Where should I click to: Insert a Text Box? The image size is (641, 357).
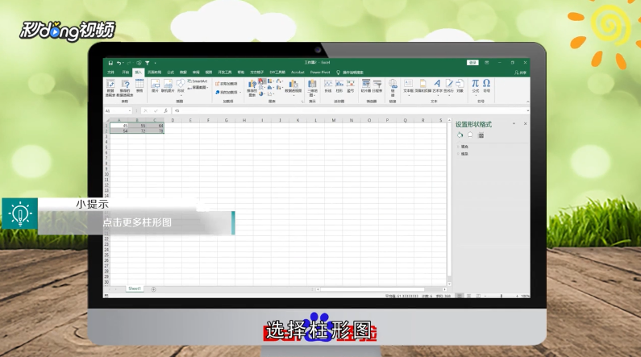coord(409,86)
